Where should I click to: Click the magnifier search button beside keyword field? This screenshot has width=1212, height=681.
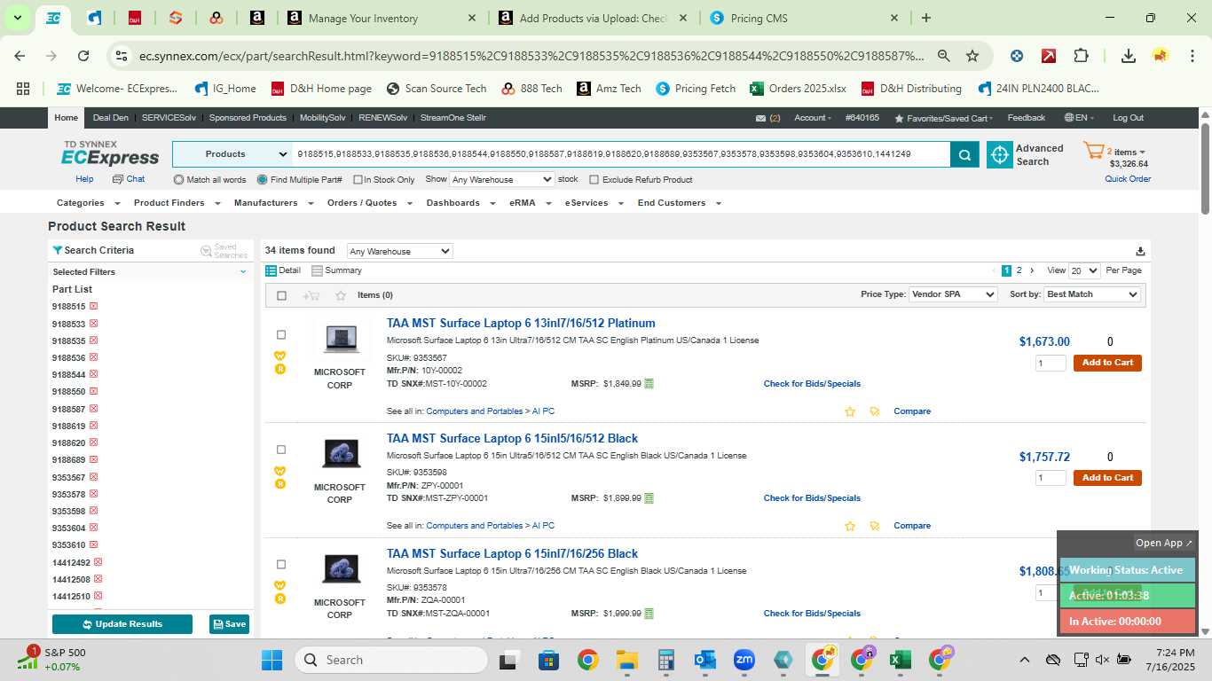pyautogui.click(x=964, y=154)
